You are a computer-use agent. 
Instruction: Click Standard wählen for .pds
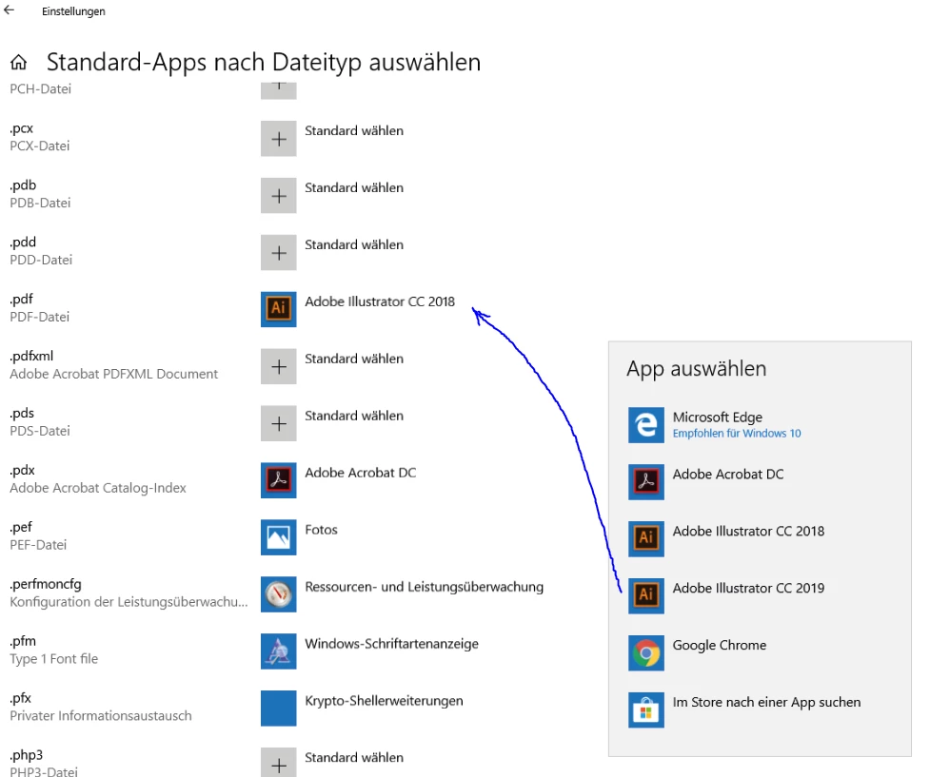[354, 416]
